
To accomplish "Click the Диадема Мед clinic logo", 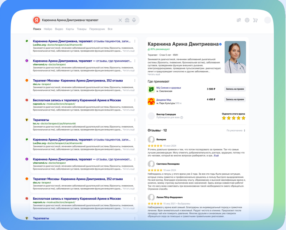I will point(151,102).
